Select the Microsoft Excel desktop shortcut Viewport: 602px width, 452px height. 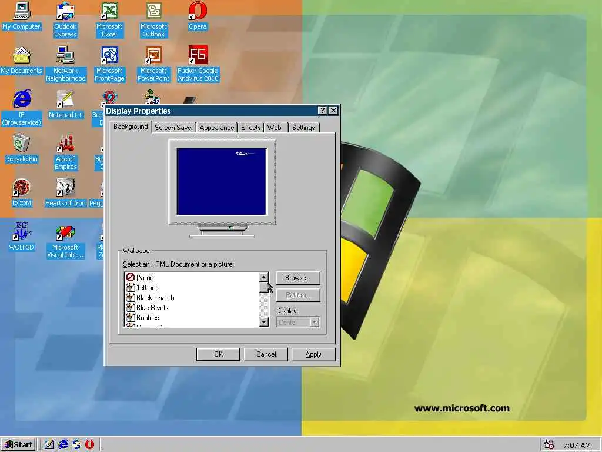coord(109,20)
